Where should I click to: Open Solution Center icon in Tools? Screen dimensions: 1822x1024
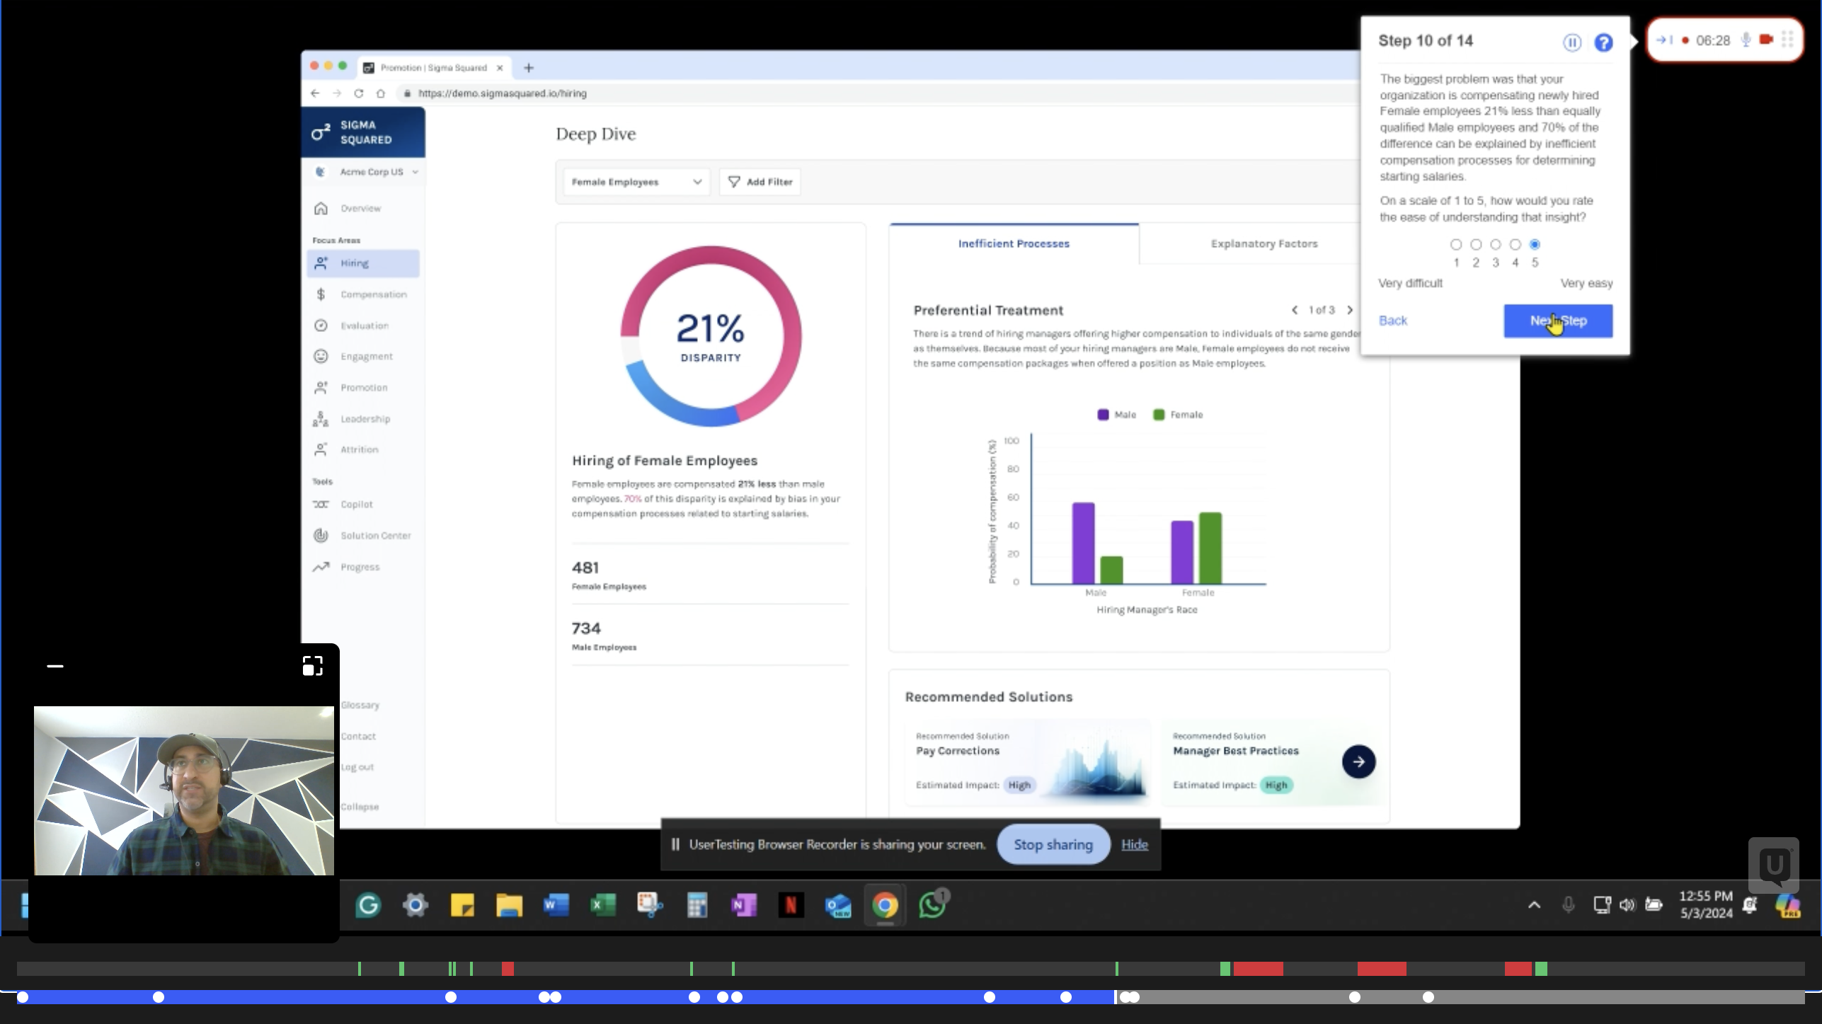tap(321, 536)
